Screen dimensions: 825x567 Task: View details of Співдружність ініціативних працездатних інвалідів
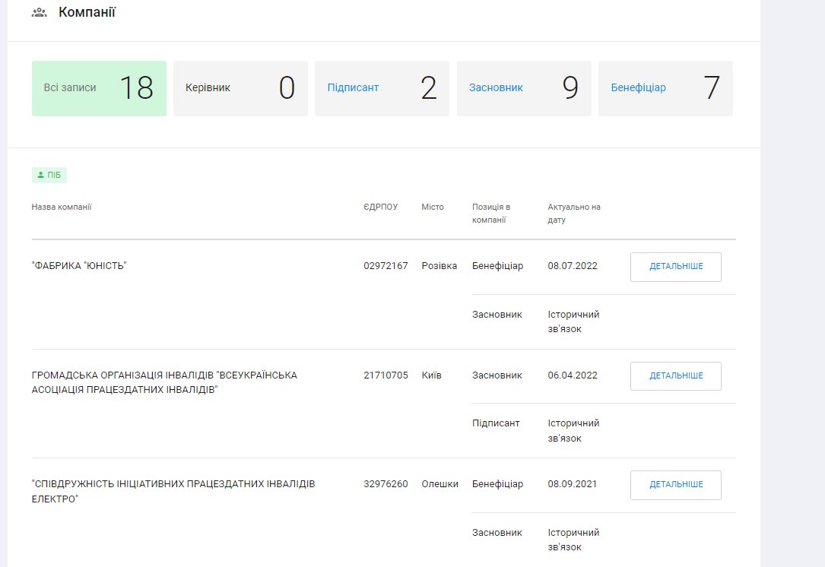tap(675, 485)
